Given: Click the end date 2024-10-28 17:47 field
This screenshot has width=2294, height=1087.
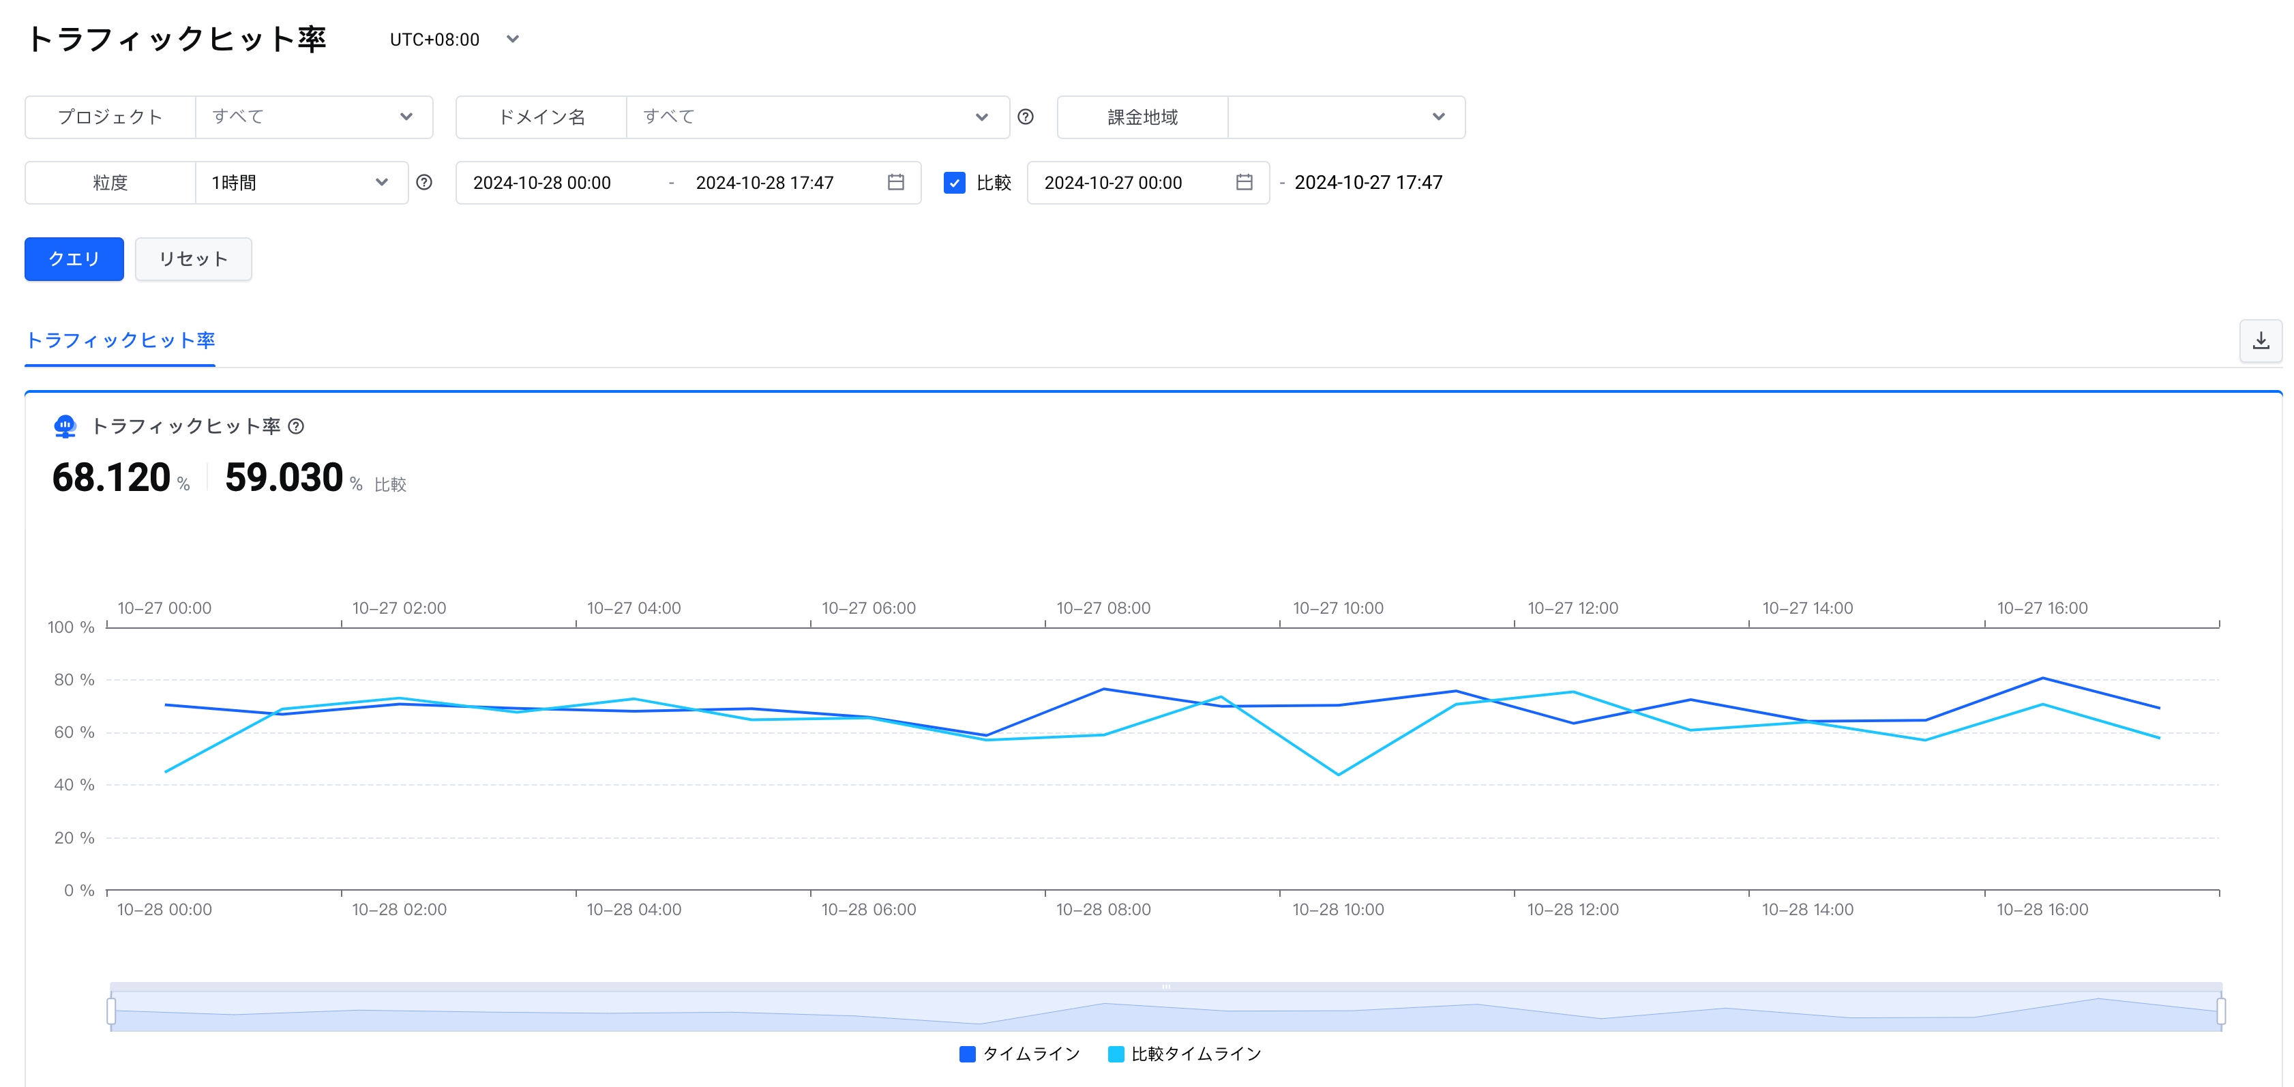Looking at the screenshot, I should tap(764, 183).
